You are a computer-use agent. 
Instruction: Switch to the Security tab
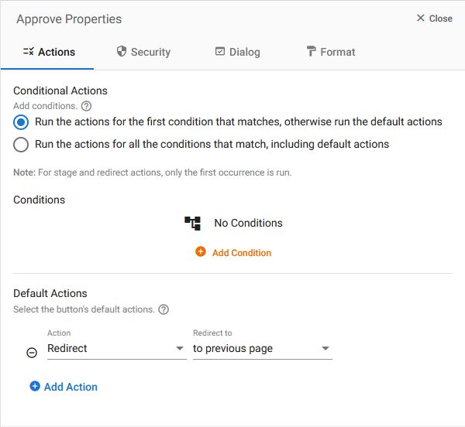(143, 52)
